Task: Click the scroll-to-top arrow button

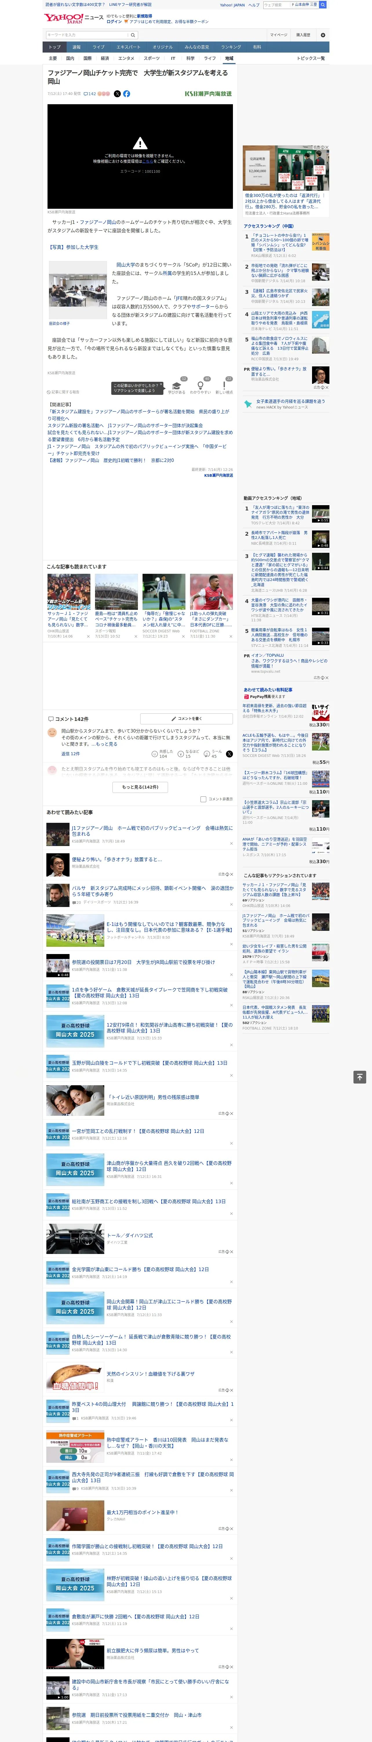Action: [360, 1077]
